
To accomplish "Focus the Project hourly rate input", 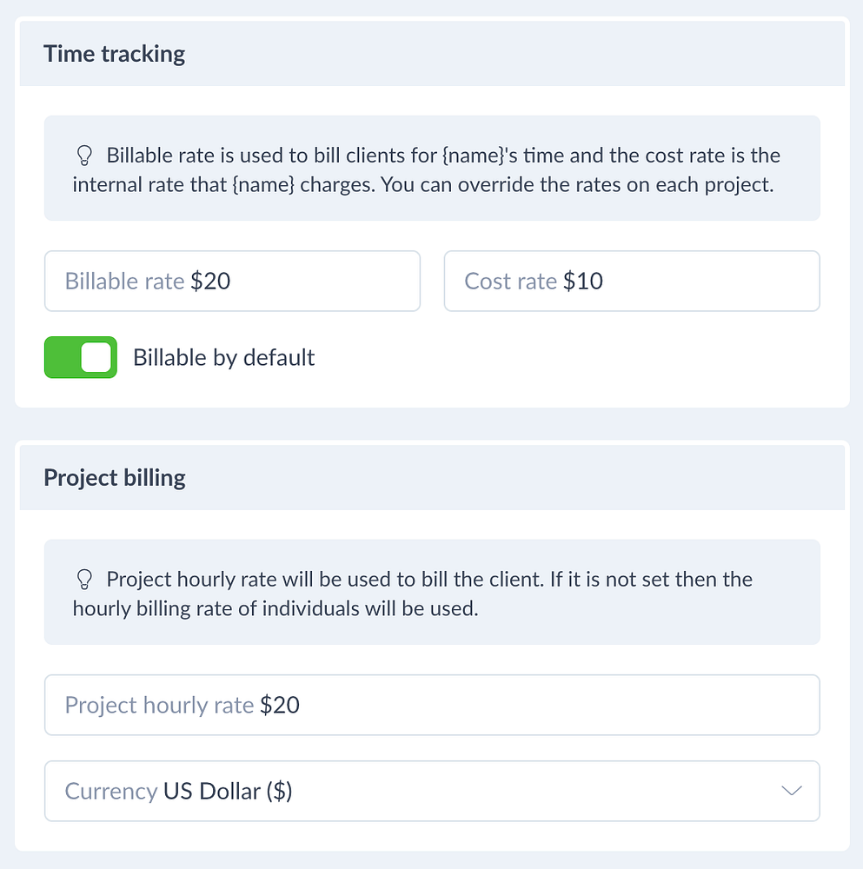I will (x=521, y=705).
